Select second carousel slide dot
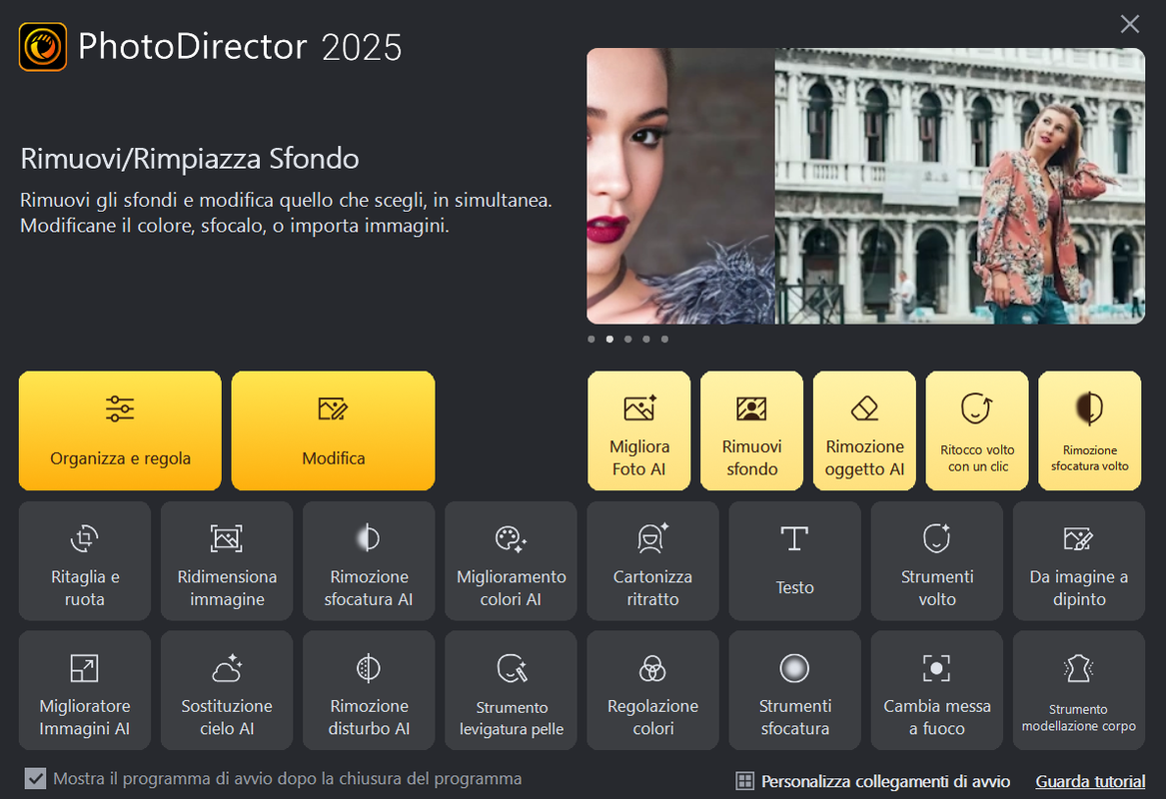 click(609, 339)
